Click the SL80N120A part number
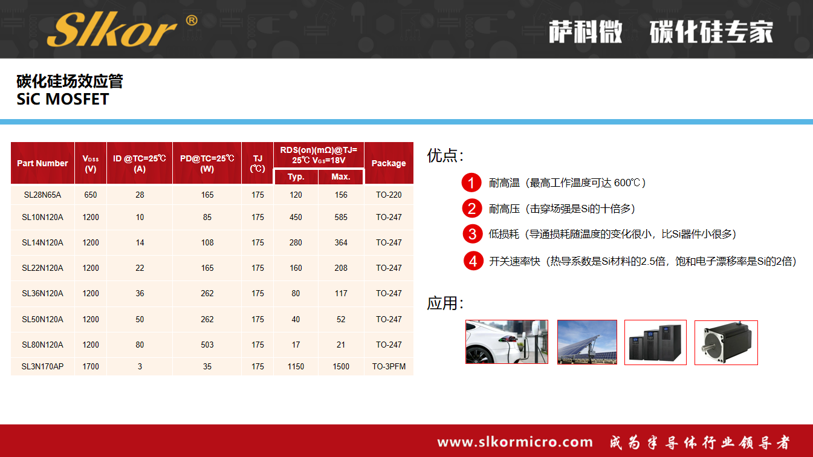The height and width of the screenshot is (457, 813). (42, 345)
